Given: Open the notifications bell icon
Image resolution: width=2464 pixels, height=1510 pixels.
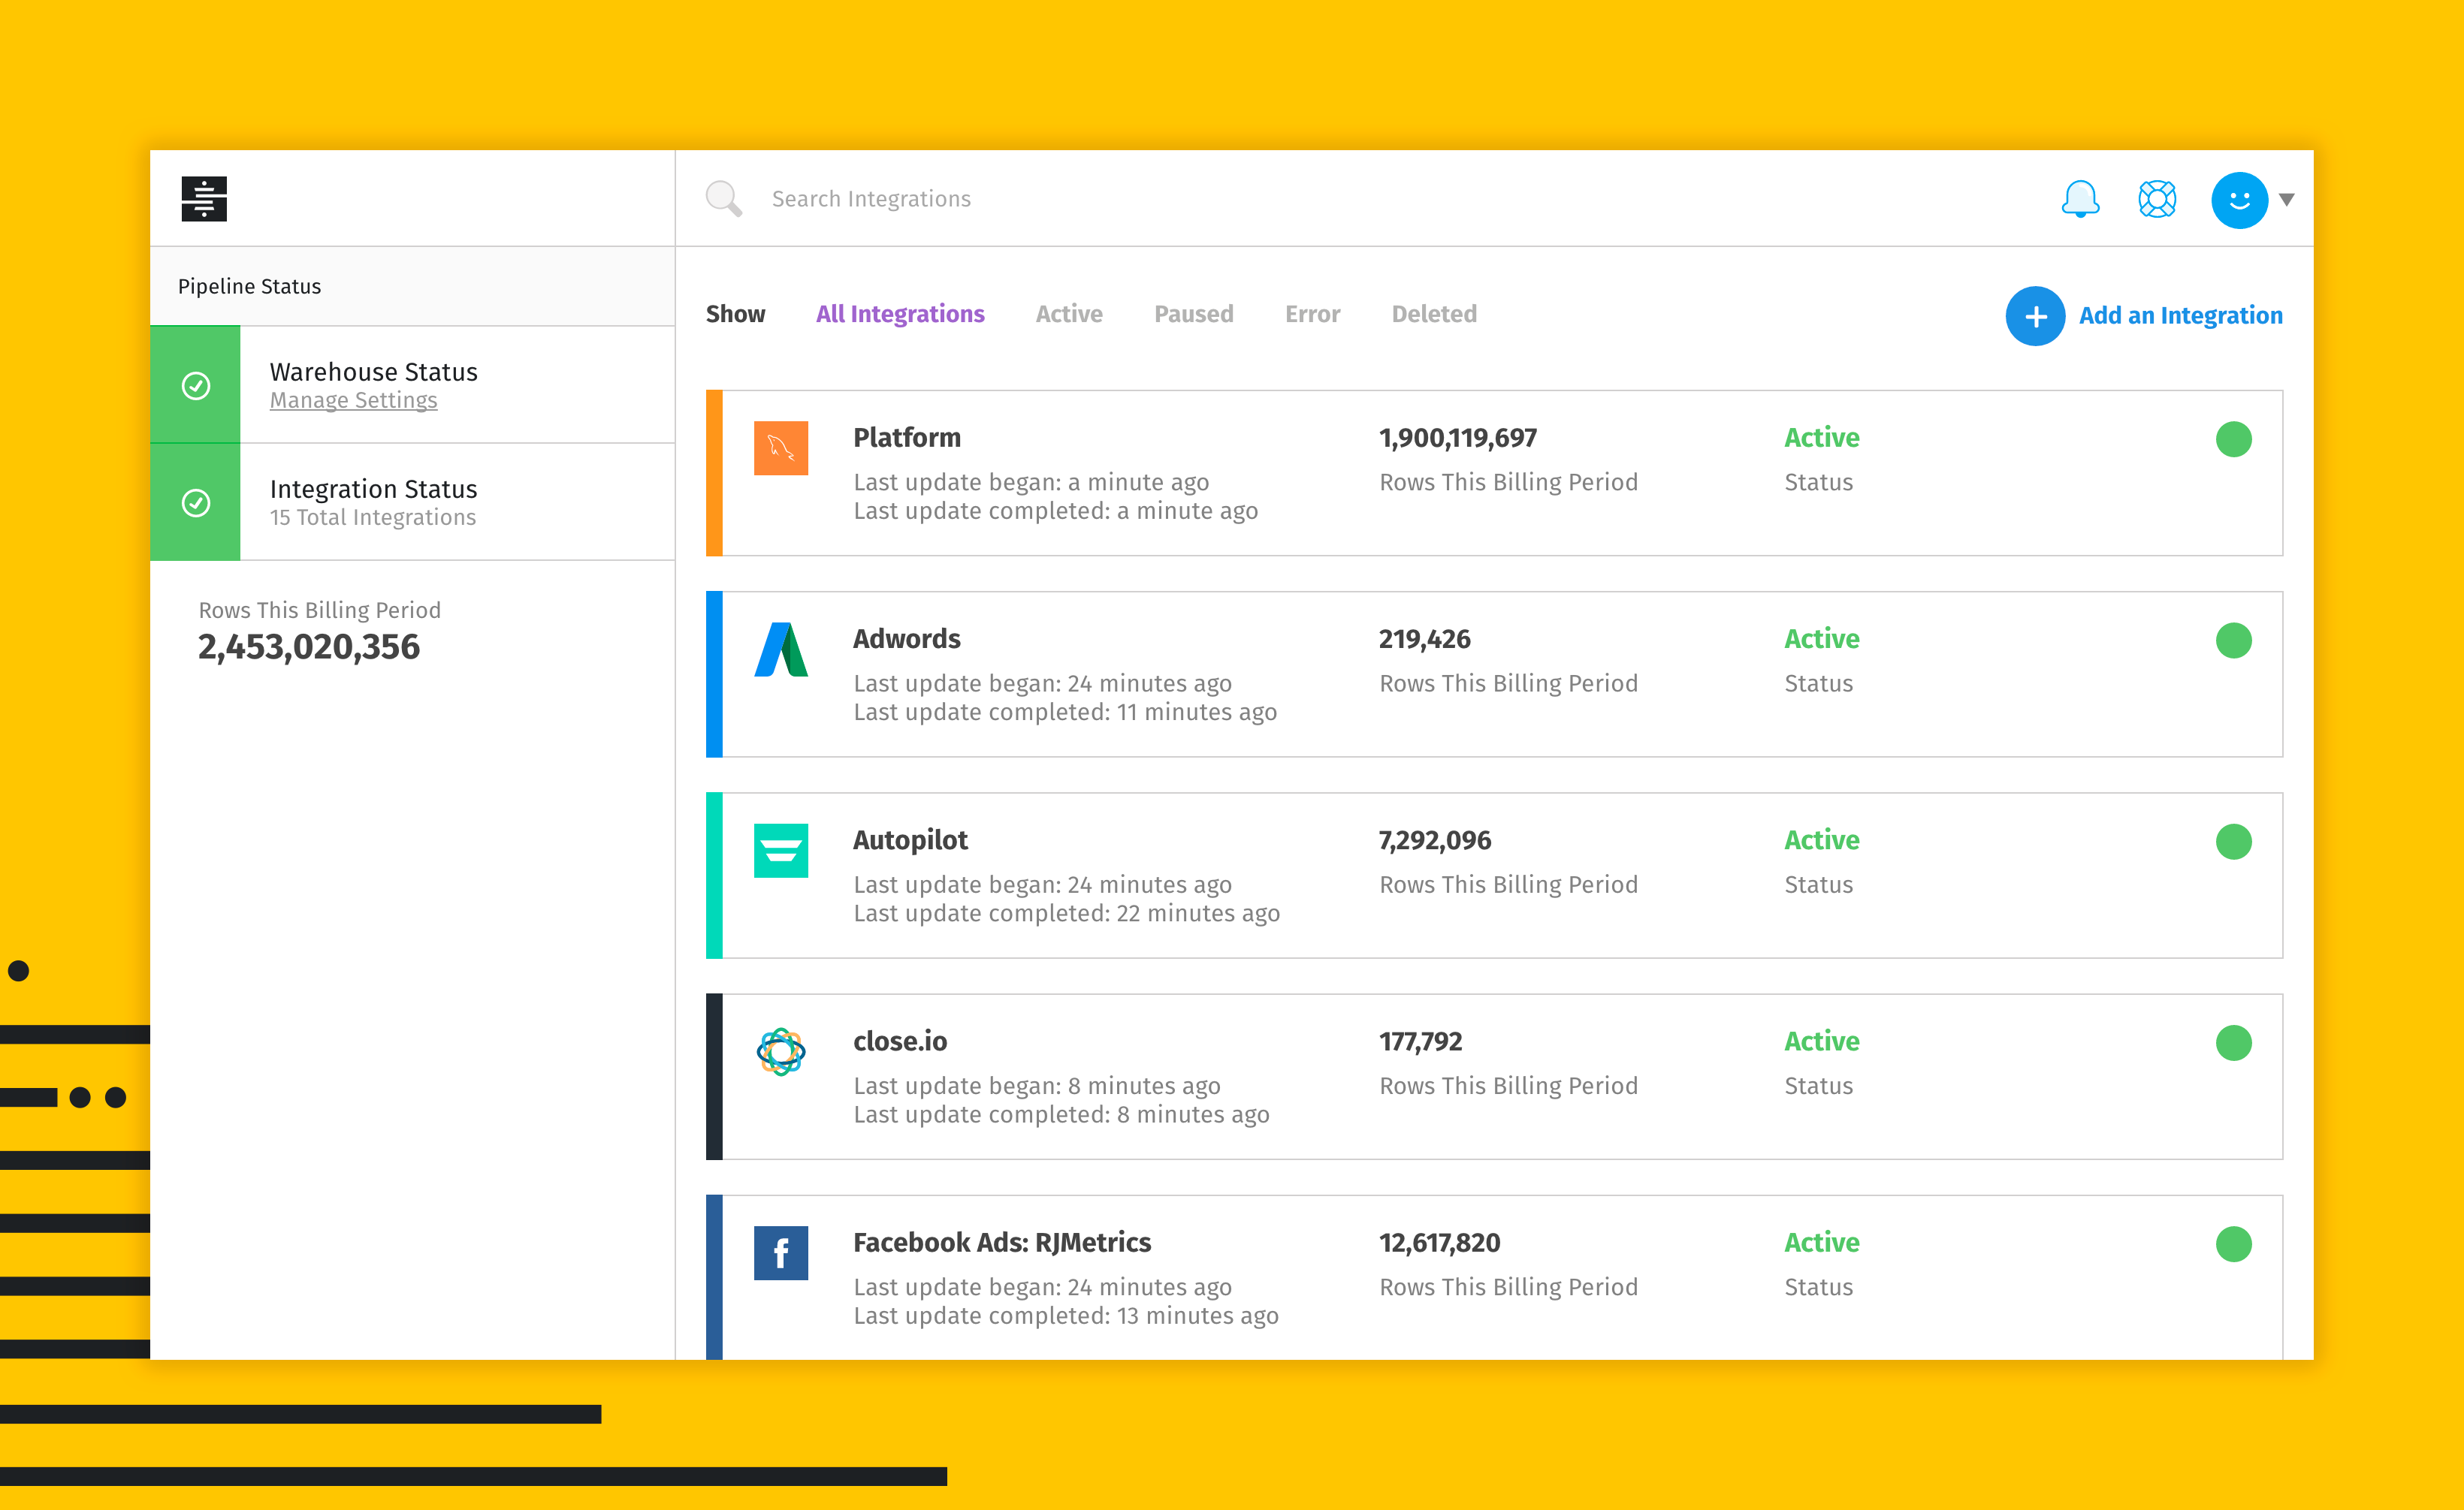Looking at the screenshot, I should tap(2080, 199).
